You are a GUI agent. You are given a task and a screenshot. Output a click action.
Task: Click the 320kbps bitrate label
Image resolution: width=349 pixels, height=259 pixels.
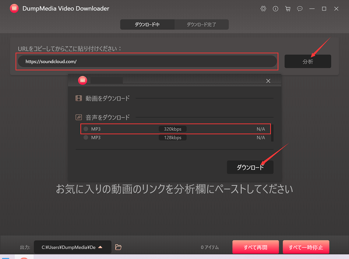(x=172, y=129)
